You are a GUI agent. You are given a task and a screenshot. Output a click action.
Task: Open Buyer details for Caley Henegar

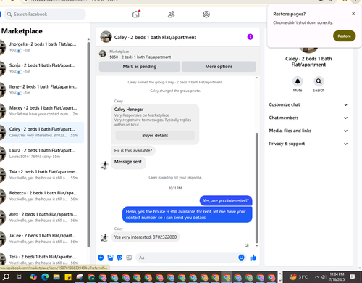(x=155, y=136)
